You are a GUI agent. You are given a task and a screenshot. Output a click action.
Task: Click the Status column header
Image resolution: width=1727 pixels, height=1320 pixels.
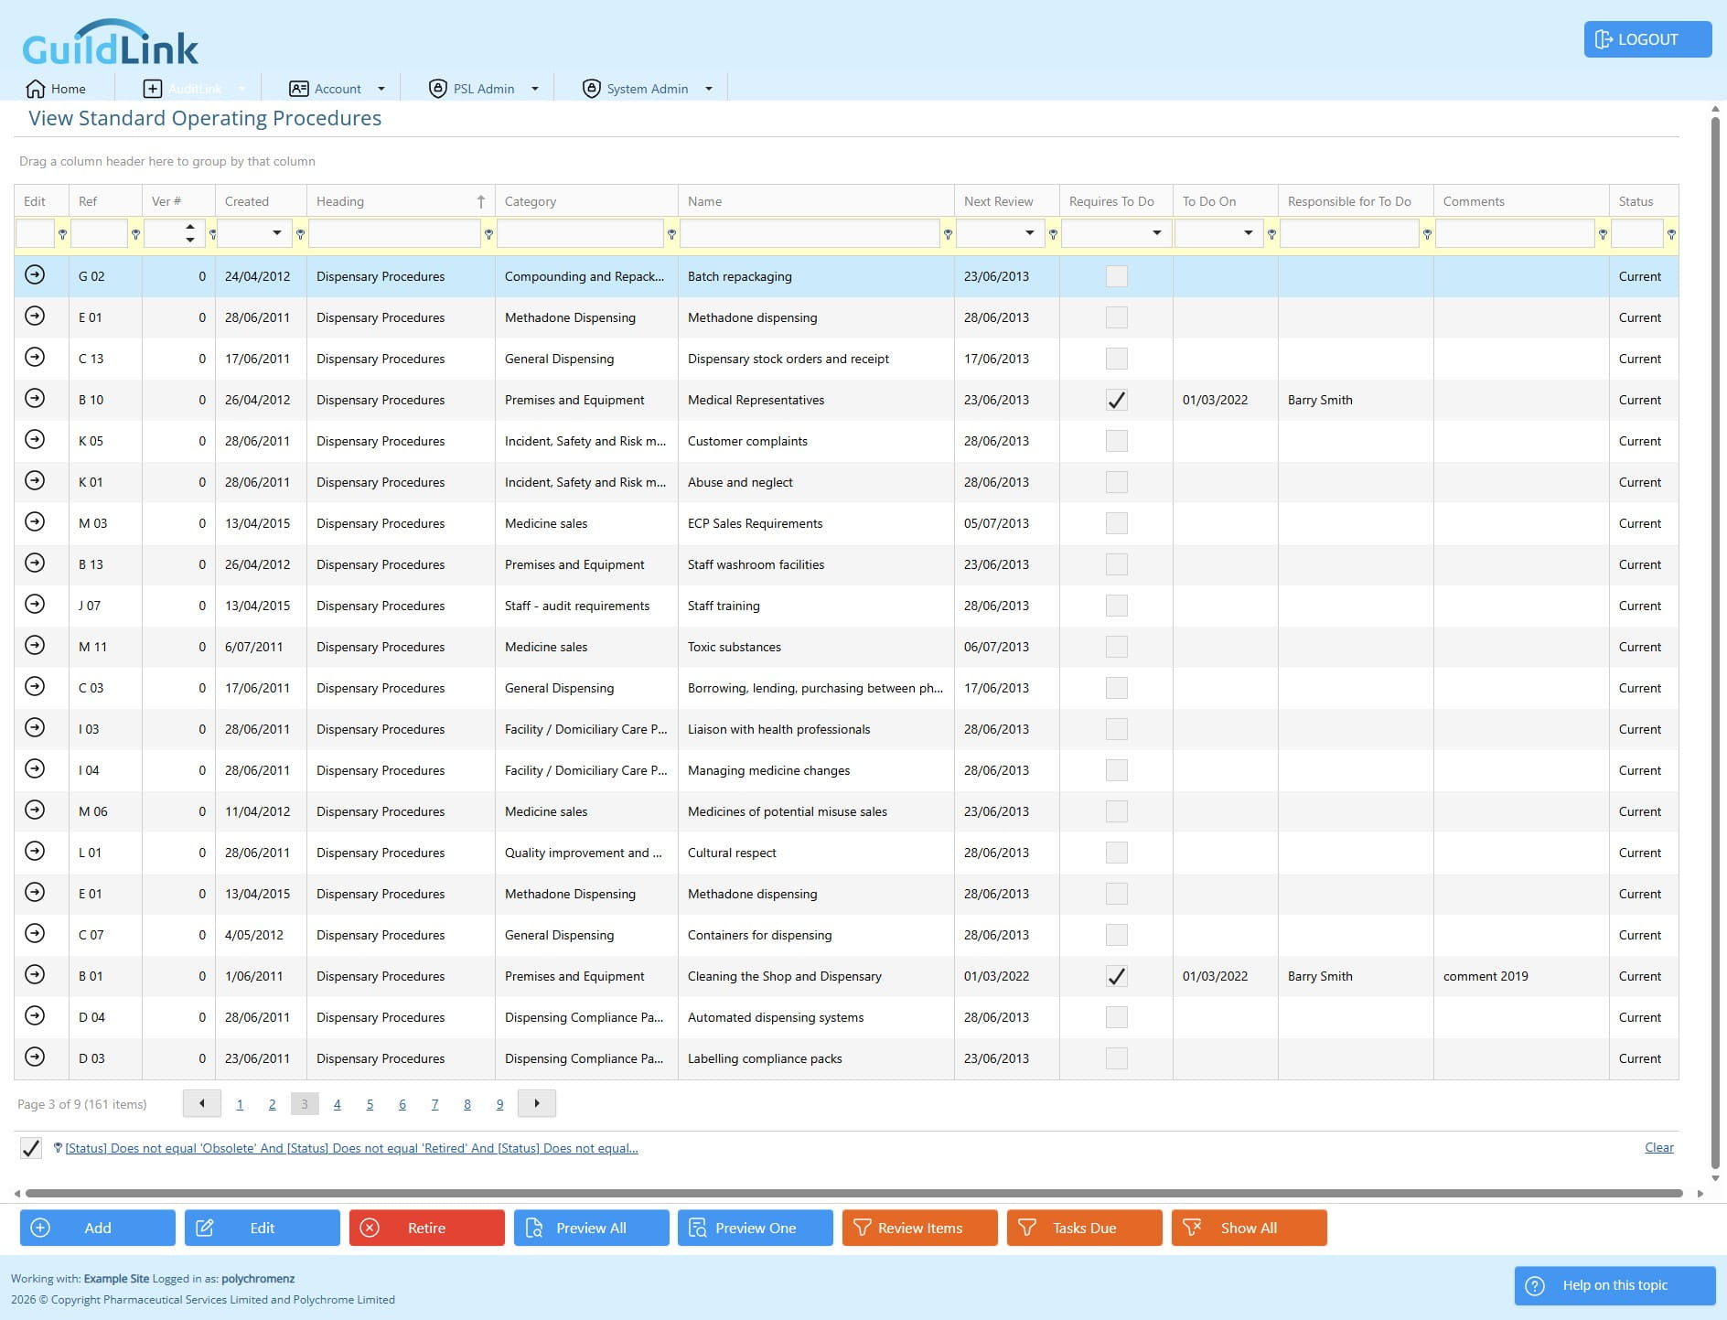coord(1643,201)
